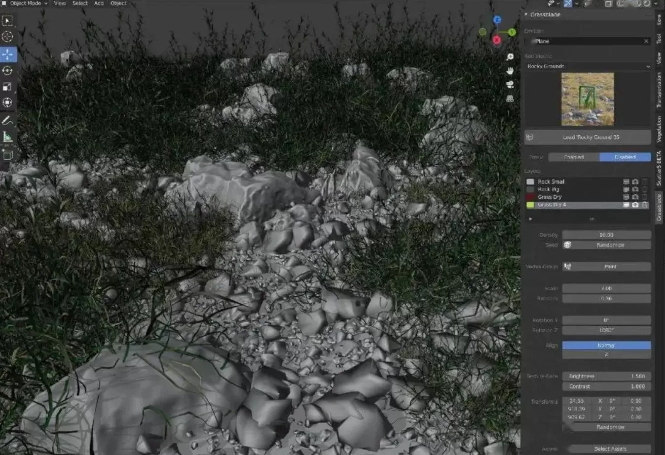
Task: Open the Rocky Grounds category dropdown
Action: (x=588, y=66)
